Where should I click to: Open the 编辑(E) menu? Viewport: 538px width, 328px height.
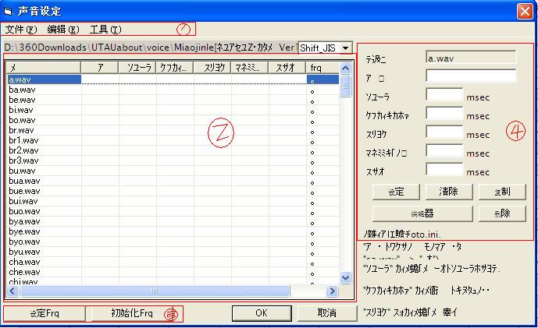63,30
